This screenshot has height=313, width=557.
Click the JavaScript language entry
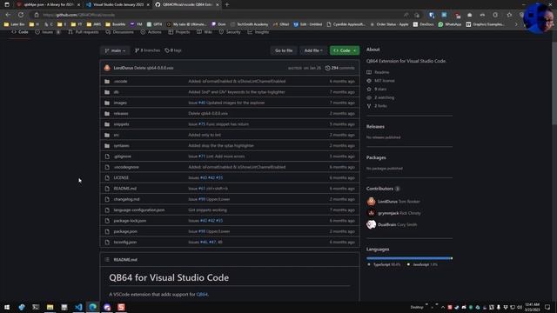[x=422, y=264]
